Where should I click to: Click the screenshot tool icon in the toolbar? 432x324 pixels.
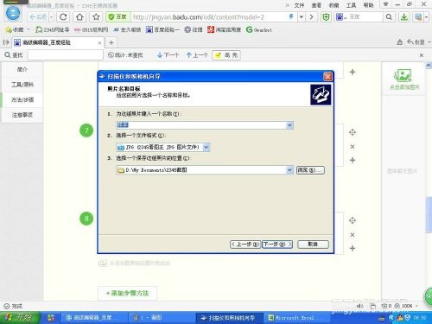[x=418, y=17]
